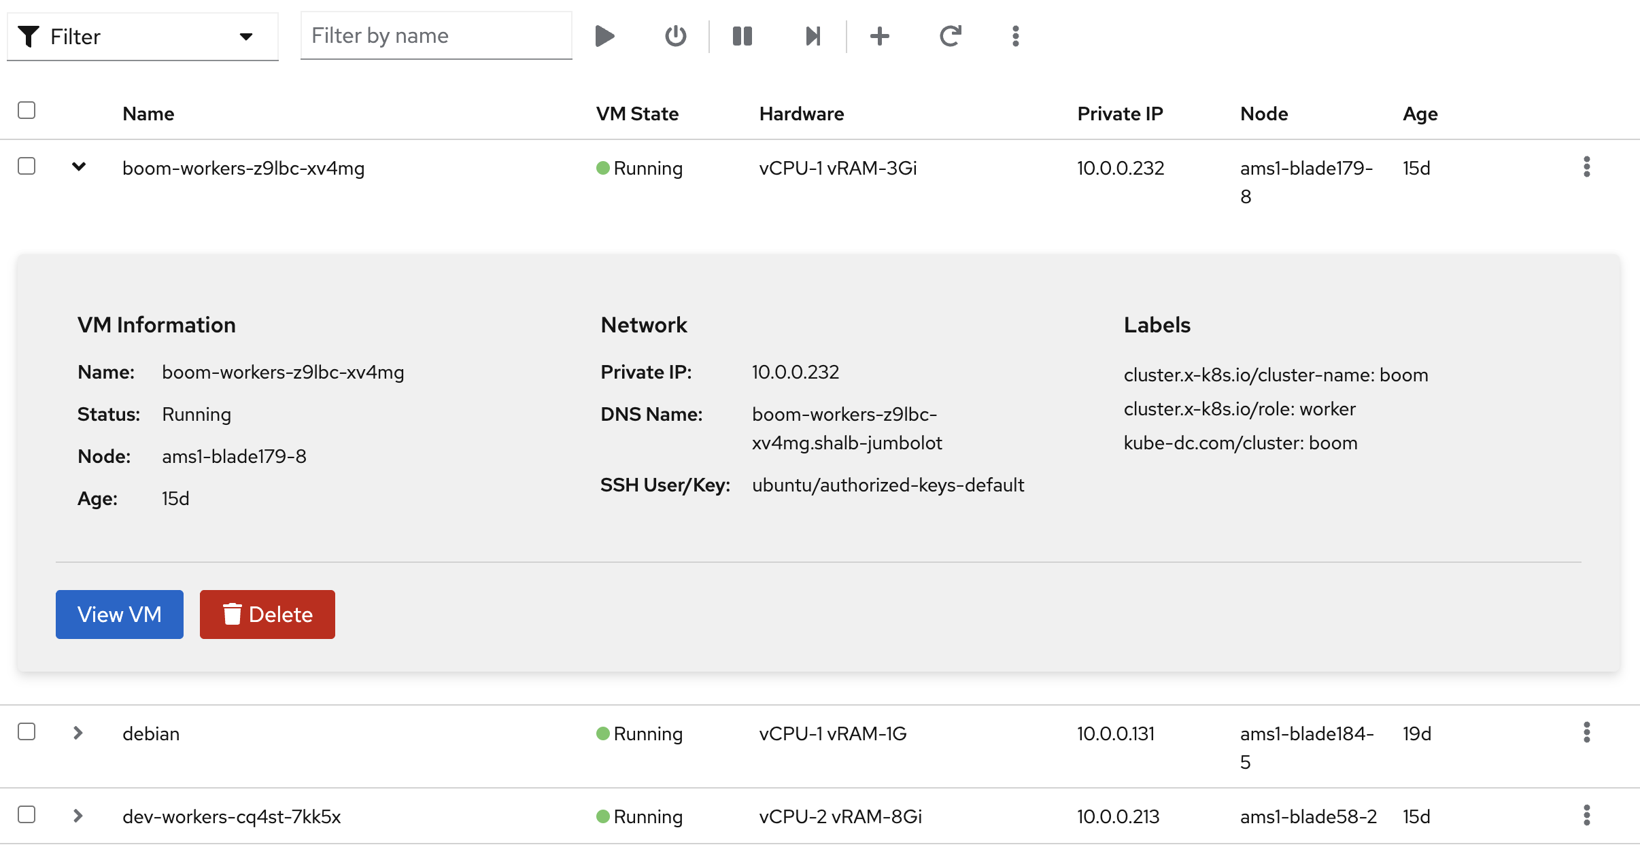Toggle the select-all checkbox in header
The width and height of the screenshot is (1640, 847).
[27, 110]
